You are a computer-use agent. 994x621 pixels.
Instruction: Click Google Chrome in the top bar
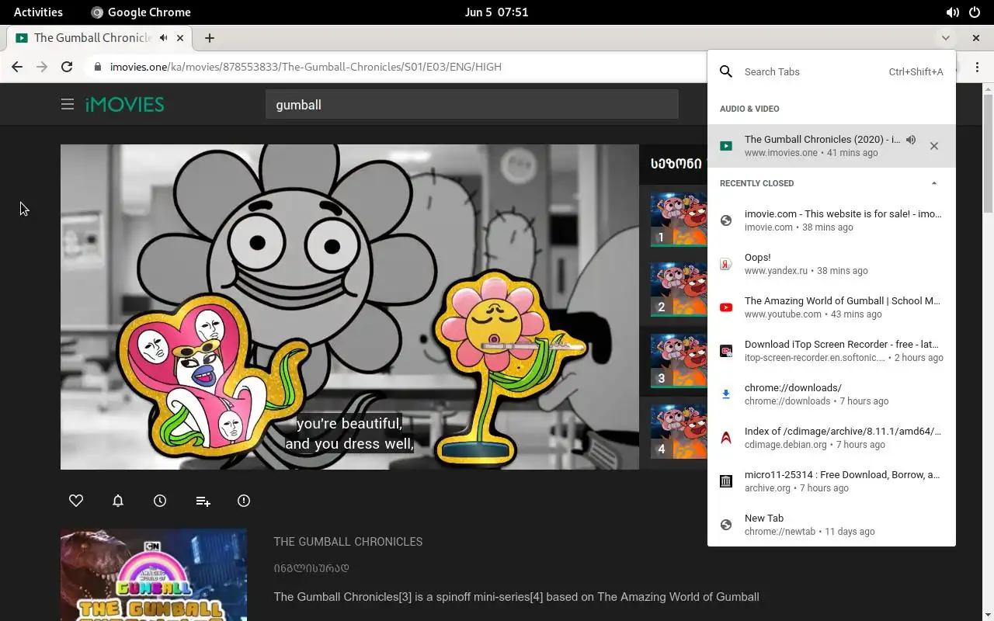pyautogui.click(x=141, y=12)
